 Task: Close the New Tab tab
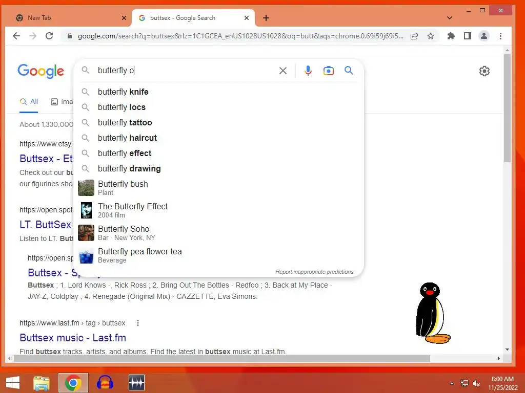point(124,18)
